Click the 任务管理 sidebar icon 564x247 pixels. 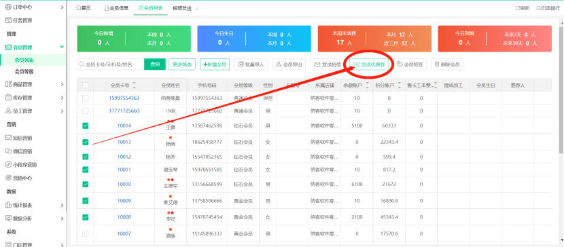pyautogui.click(x=8, y=20)
